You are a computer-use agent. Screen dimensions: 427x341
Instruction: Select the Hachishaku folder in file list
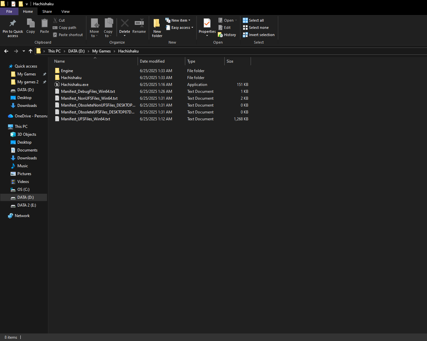point(71,78)
